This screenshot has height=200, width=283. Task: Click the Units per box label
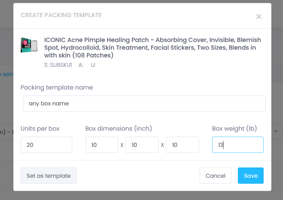coord(40,128)
